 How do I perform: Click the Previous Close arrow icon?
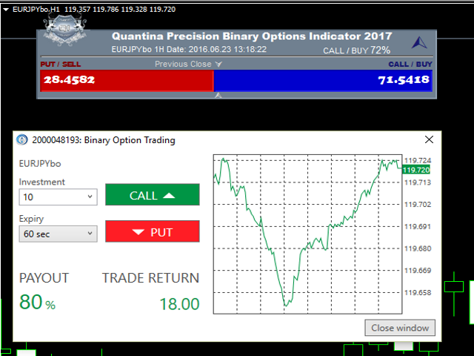pos(218,65)
